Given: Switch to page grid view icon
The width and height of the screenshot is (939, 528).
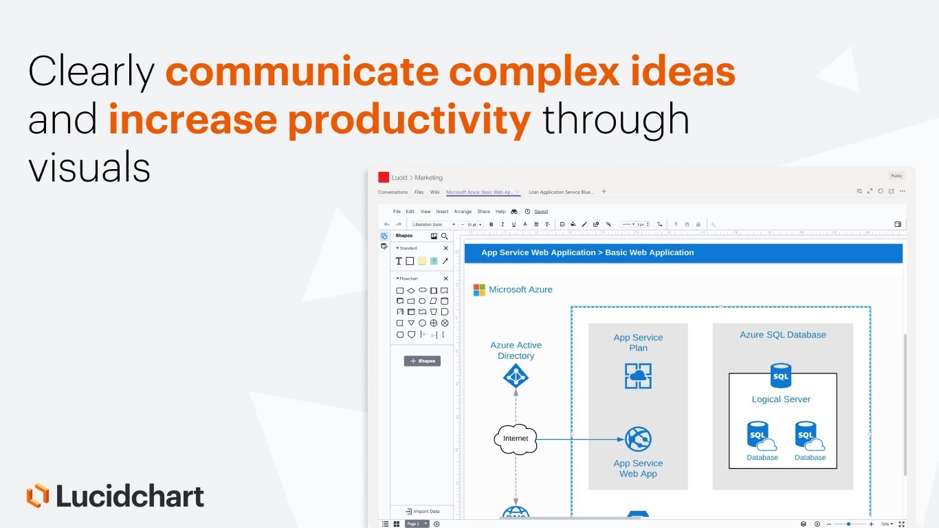Looking at the screenshot, I should click(397, 524).
